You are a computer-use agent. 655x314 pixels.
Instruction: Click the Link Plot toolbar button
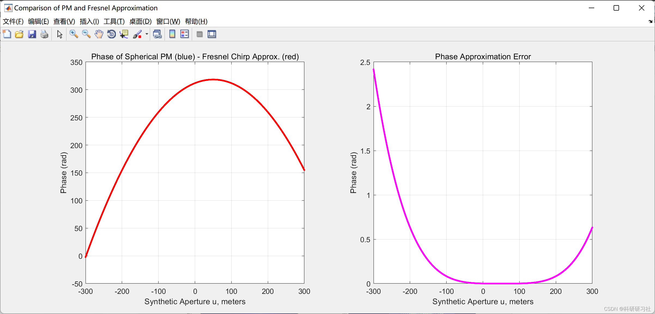coord(157,34)
